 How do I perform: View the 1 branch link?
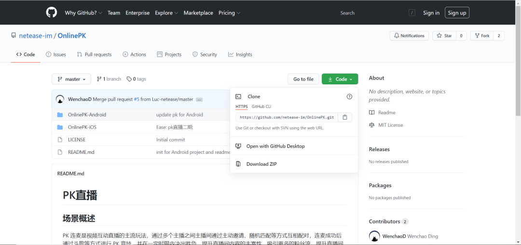pyautogui.click(x=109, y=79)
